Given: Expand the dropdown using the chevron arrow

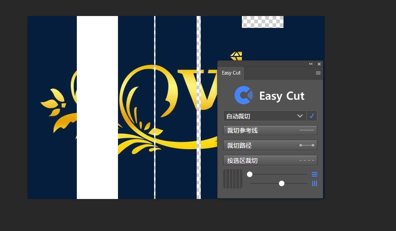Looking at the screenshot, I should pyautogui.click(x=300, y=116).
